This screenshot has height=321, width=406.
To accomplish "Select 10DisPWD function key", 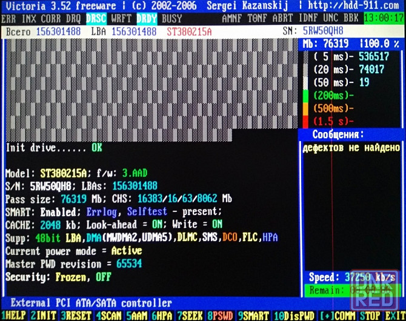I will [294, 316].
